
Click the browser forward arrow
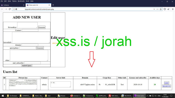6,9
